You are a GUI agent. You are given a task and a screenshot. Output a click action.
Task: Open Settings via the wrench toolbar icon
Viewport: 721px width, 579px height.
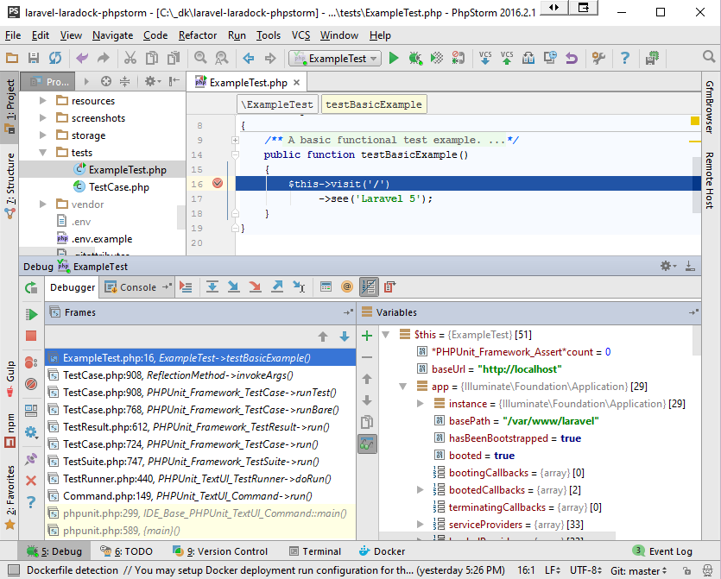tap(598, 58)
